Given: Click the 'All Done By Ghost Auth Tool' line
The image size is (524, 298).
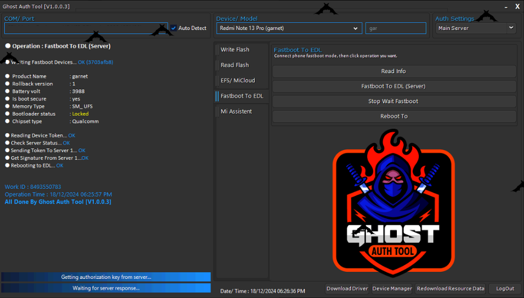Looking at the screenshot, I should 58,202.
